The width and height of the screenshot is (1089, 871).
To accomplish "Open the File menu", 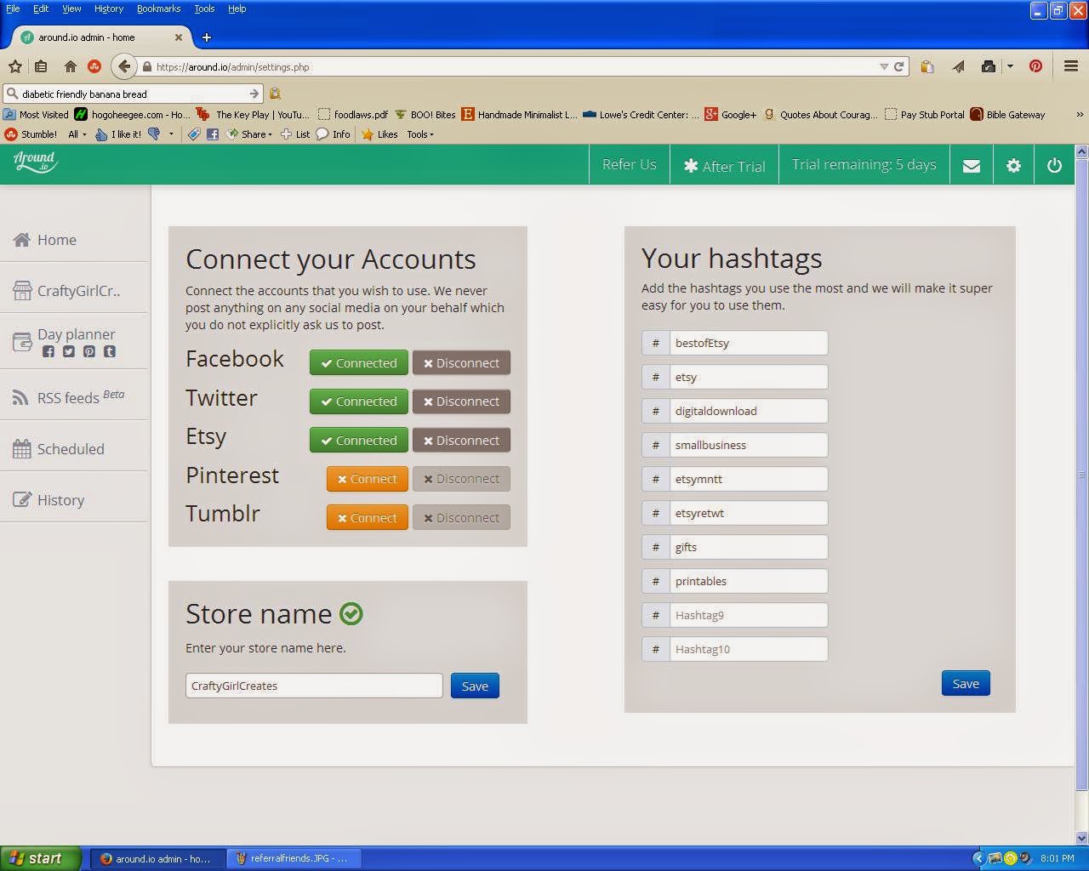I will tap(13, 9).
